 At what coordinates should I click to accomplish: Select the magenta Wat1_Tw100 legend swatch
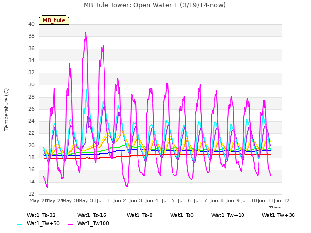[70, 224]
